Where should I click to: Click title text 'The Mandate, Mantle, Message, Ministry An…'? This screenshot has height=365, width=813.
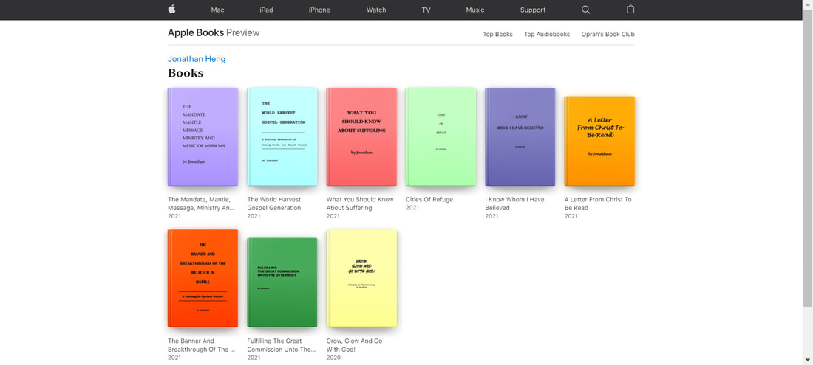point(201,204)
